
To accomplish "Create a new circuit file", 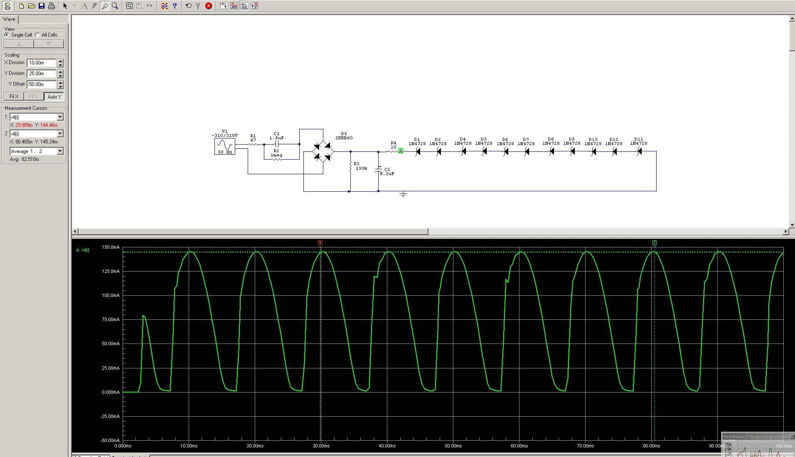I will pos(22,6).
